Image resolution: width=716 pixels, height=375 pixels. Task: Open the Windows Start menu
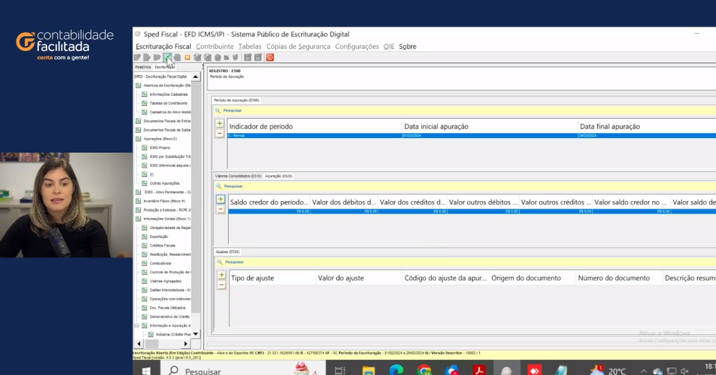(146, 371)
